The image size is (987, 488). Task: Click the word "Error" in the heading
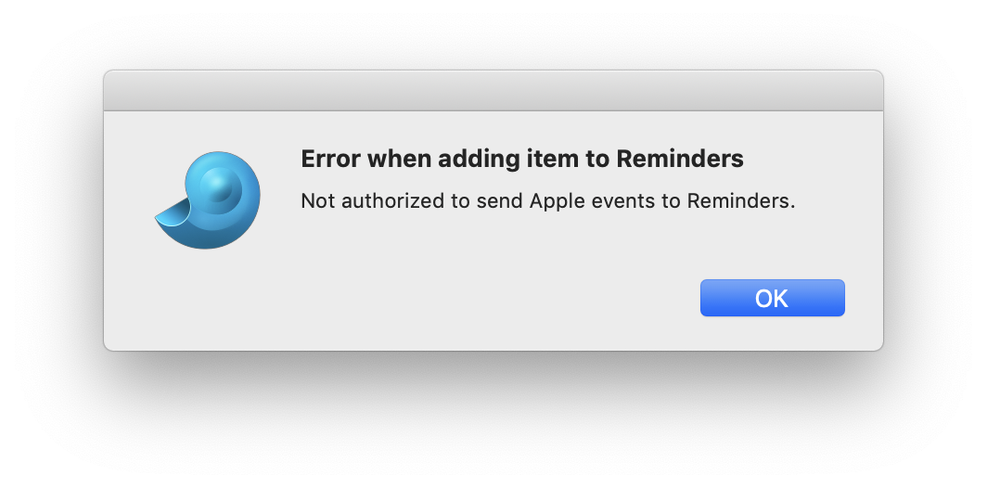pos(331,160)
